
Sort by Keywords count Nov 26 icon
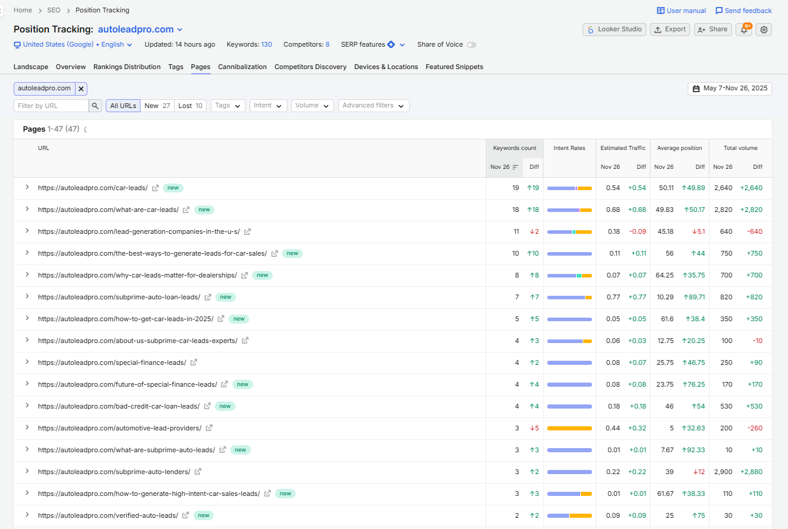point(515,167)
